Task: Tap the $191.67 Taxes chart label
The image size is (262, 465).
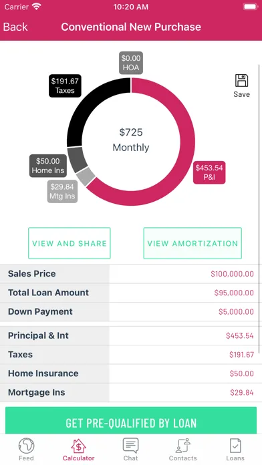Action: (x=65, y=86)
